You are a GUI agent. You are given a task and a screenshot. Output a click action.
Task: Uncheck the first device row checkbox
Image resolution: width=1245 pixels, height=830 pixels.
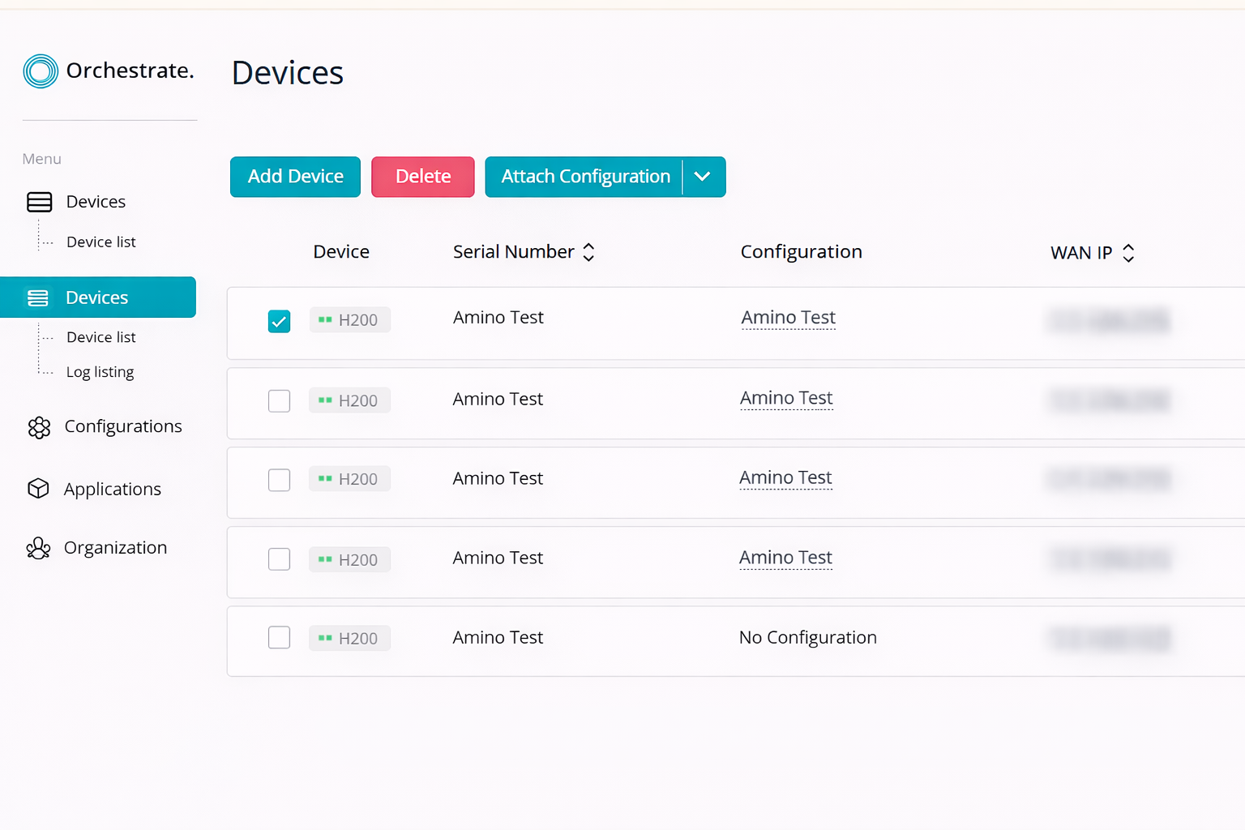click(x=279, y=322)
